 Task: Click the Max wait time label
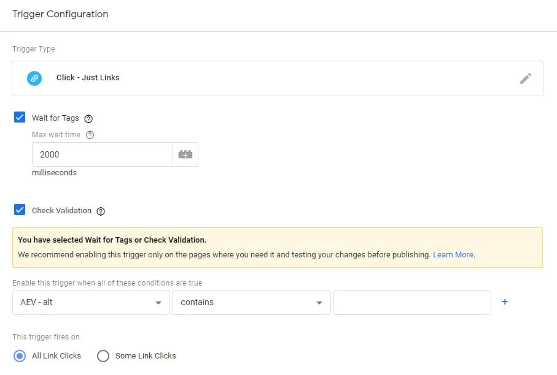click(x=56, y=135)
